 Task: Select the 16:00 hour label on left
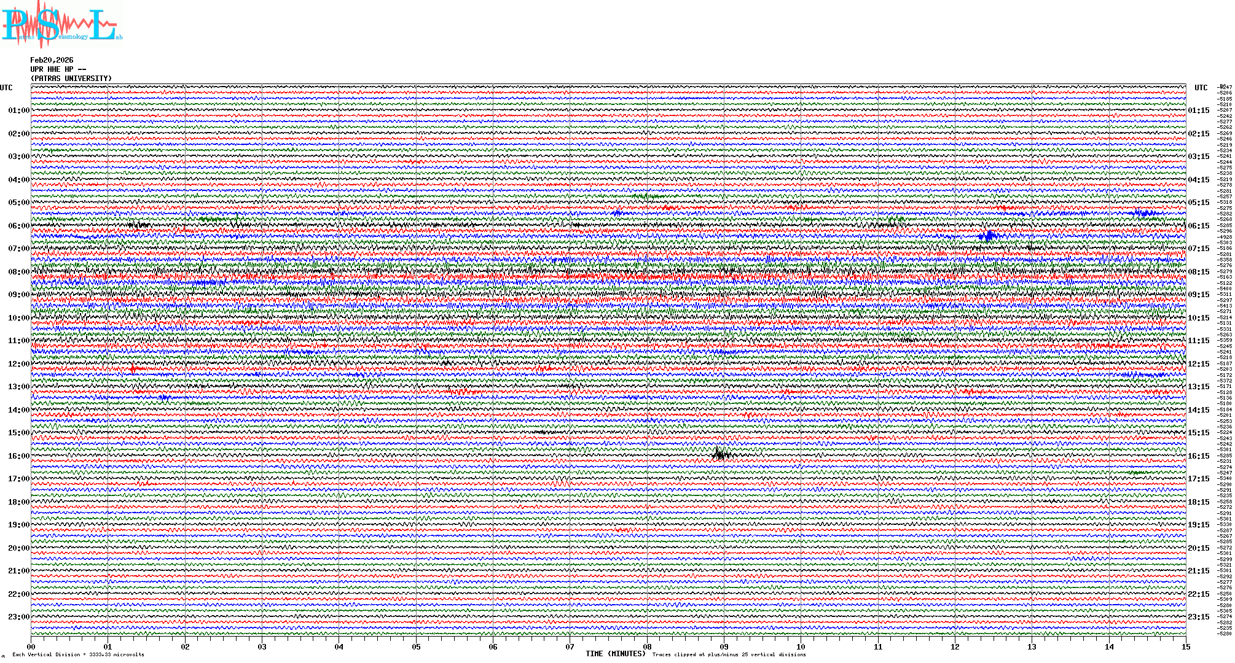(x=18, y=456)
